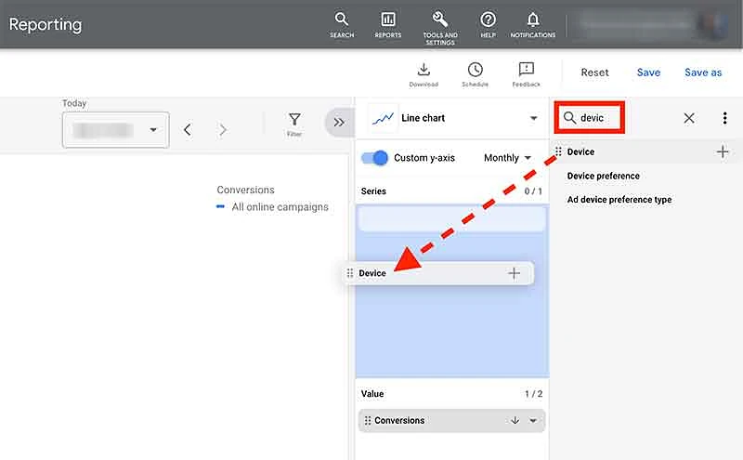This screenshot has height=460, width=743.
Task: Click the Conversions sort arrow
Action: pyautogui.click(x=515, y=420)
